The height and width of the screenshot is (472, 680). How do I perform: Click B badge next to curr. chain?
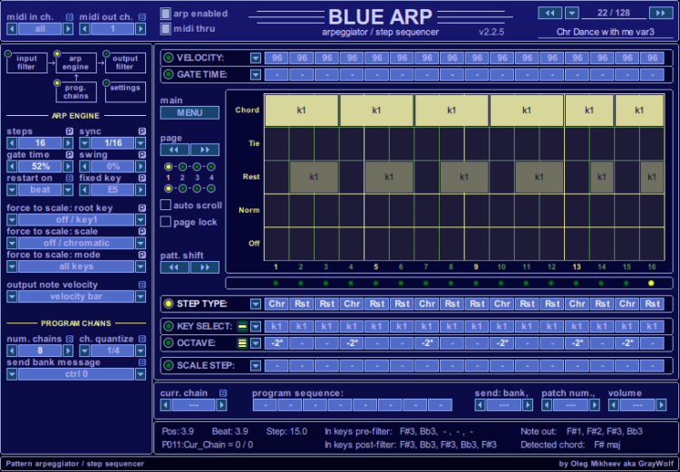click(223, 393)
